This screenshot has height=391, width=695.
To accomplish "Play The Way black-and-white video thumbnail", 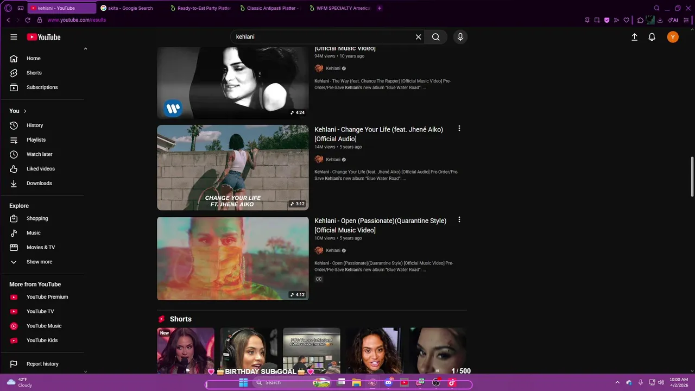I will 233,83.
